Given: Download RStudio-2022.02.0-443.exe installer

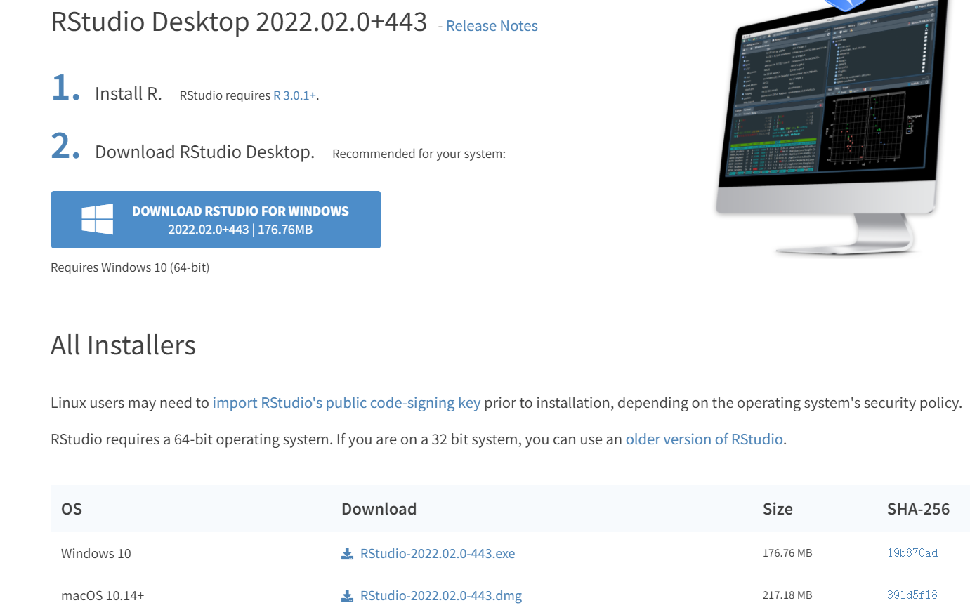Looking at the screenshot, I should click(x=438, y=554).
